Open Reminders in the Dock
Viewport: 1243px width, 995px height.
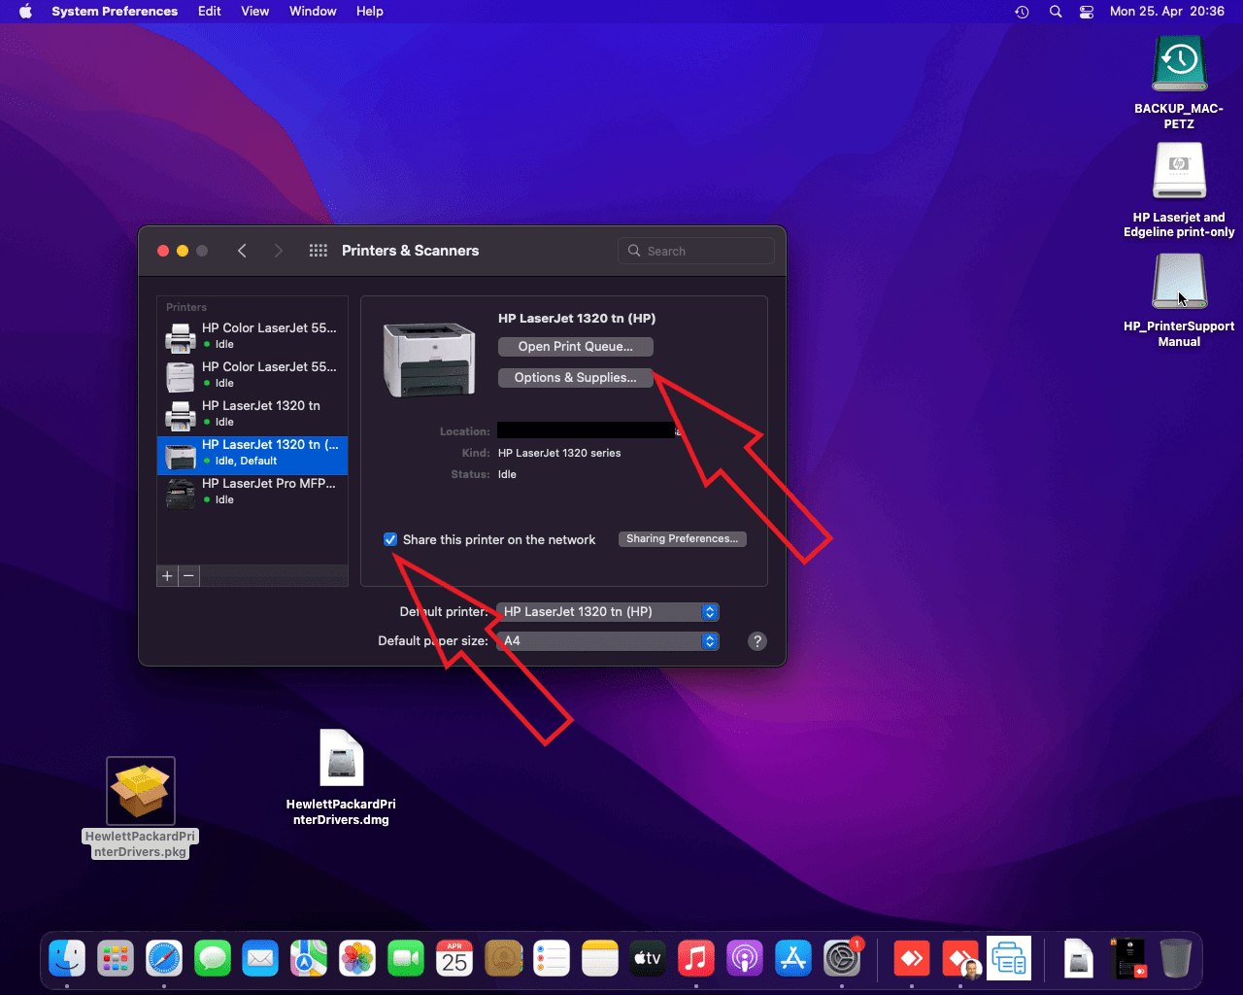point(552,959)
